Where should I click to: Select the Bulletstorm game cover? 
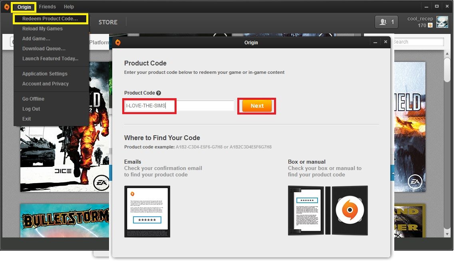(x=64, y=220)
